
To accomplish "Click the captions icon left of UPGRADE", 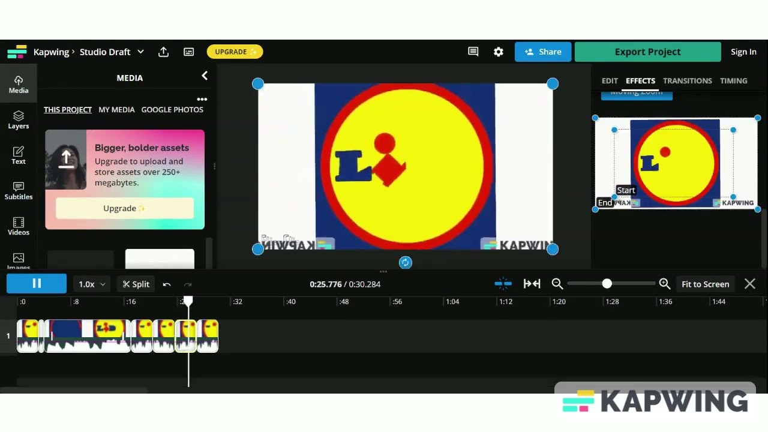I will [188, 52].
